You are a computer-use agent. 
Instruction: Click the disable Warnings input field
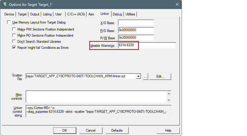coord(147,46)
